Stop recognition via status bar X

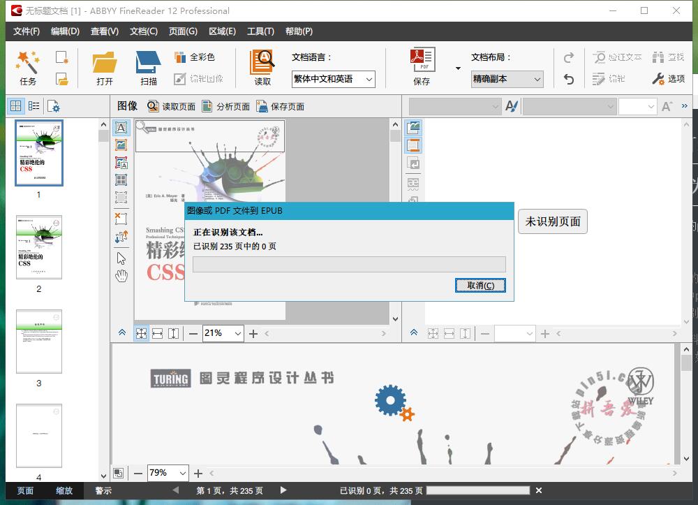pos(539,490)
